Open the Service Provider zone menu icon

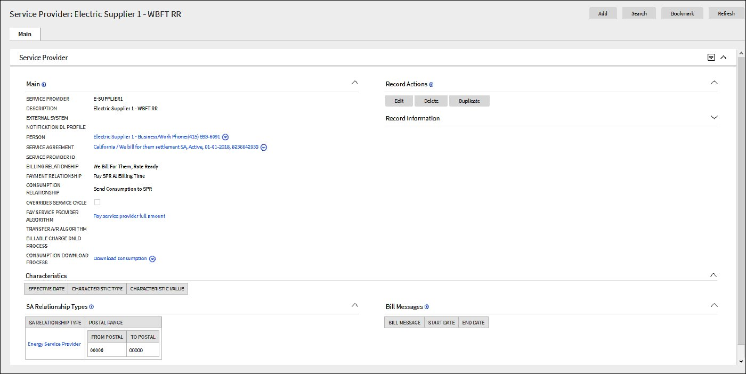pyautogui.click(x=711, y=56)
